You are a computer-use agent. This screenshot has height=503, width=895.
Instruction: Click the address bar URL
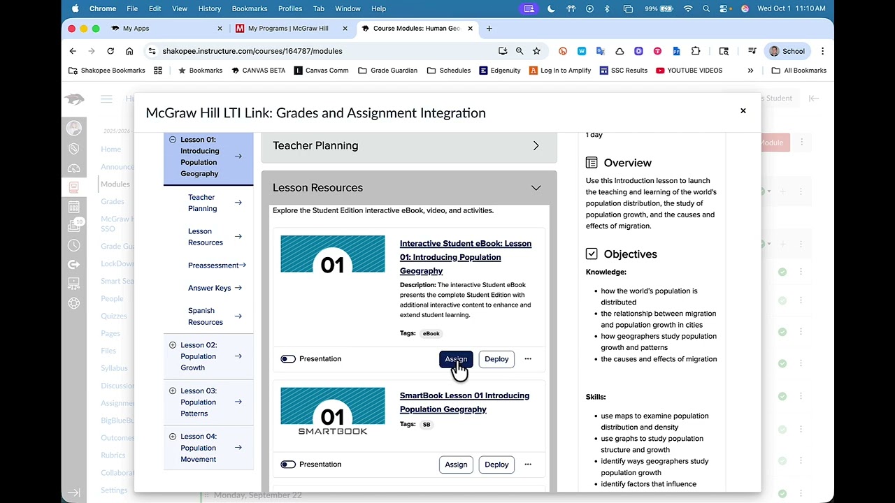252,51
